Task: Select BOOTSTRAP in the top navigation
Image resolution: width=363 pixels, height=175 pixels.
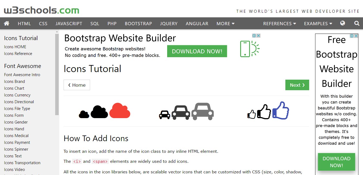Action: coord(138,23)
